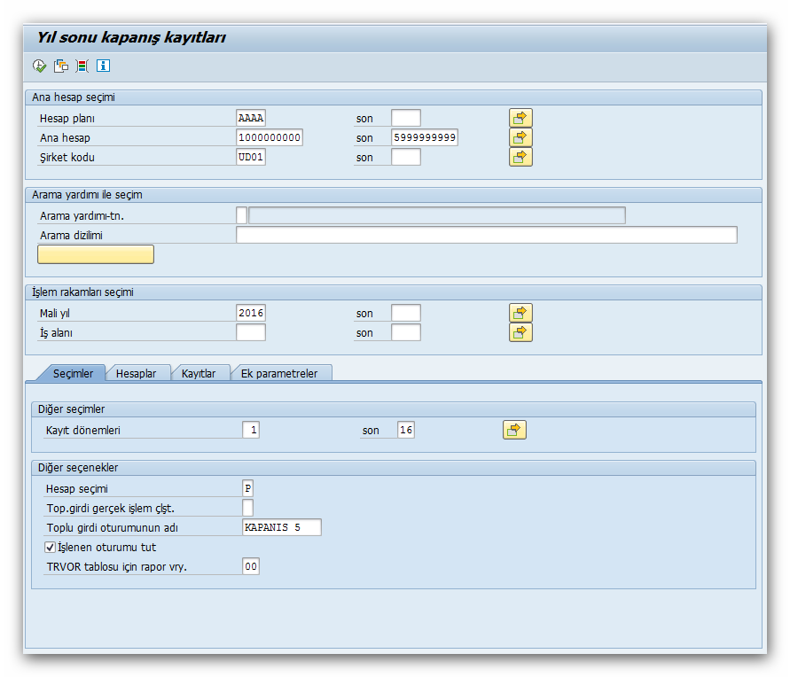Image resolution: width=790 pixels, height=677 pixels.
Task: Open multiple selection for Şirket kodu
Action: pos(520,157)
